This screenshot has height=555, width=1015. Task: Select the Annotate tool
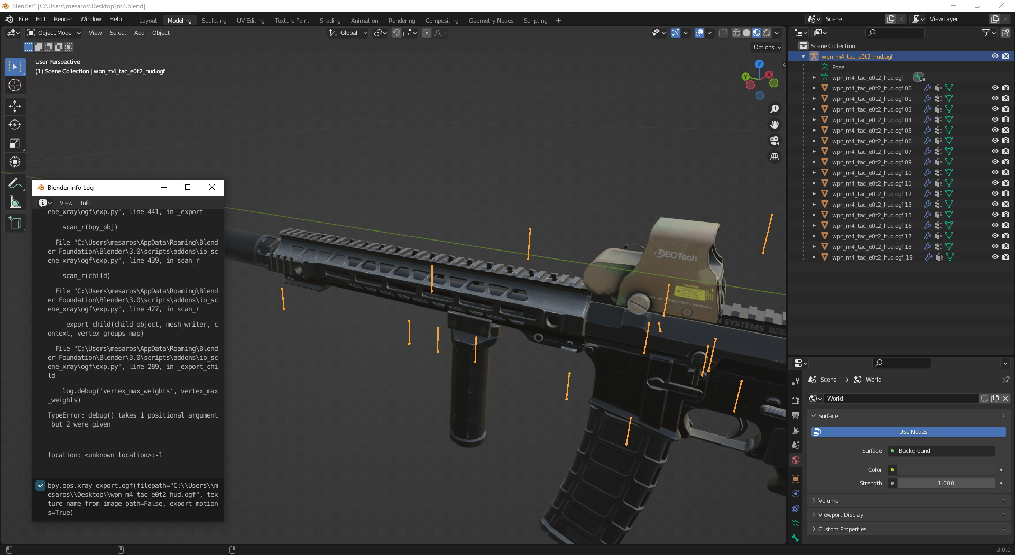click(x=15, y=183)
